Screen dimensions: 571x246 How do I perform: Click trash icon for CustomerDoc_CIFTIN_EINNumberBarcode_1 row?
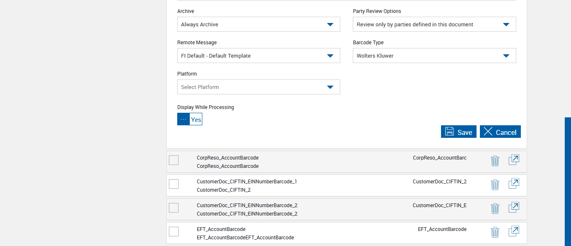[x=495, y=185]
